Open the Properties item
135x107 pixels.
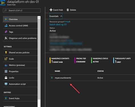[20, 71]
